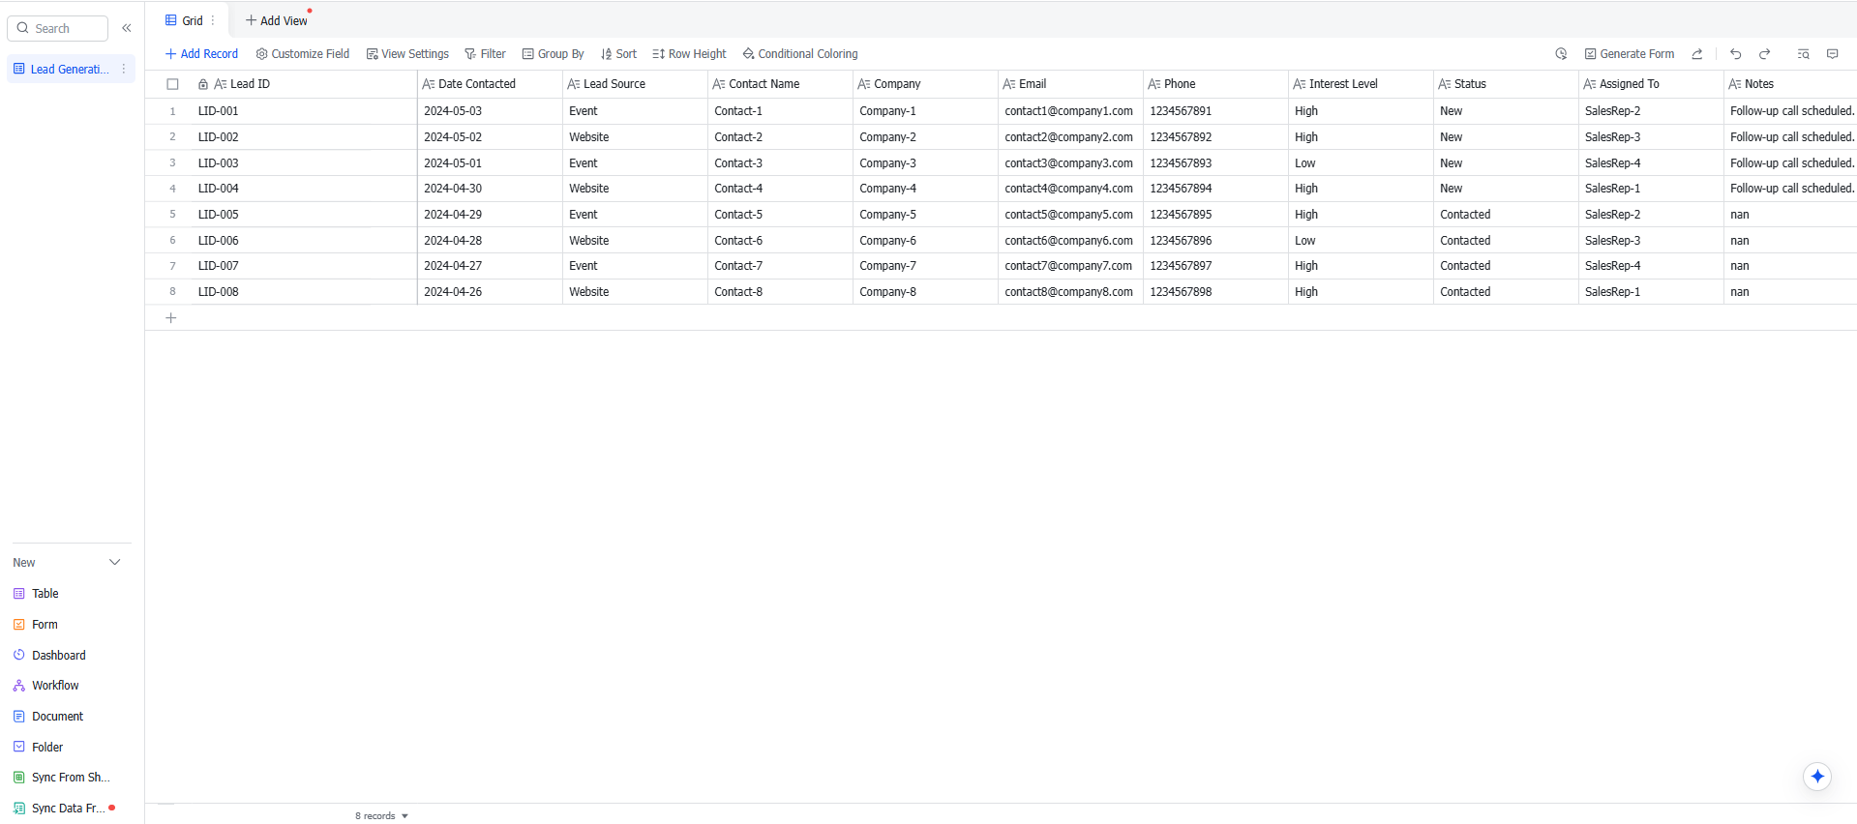
Task: Redo the last undone action
Action: [1765, 54]
